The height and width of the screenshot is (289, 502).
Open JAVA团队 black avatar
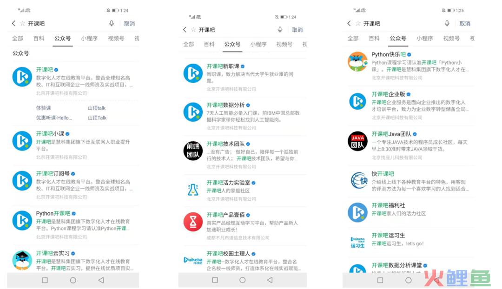tap(357, 141)
